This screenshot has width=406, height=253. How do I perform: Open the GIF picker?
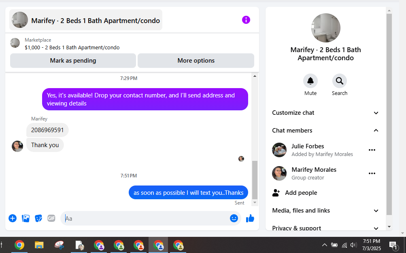[x=51, y=218]
